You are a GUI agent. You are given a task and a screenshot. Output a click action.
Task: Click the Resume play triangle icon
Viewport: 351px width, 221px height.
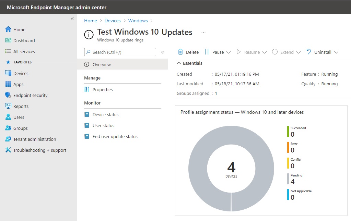click(x=238, y=52)
